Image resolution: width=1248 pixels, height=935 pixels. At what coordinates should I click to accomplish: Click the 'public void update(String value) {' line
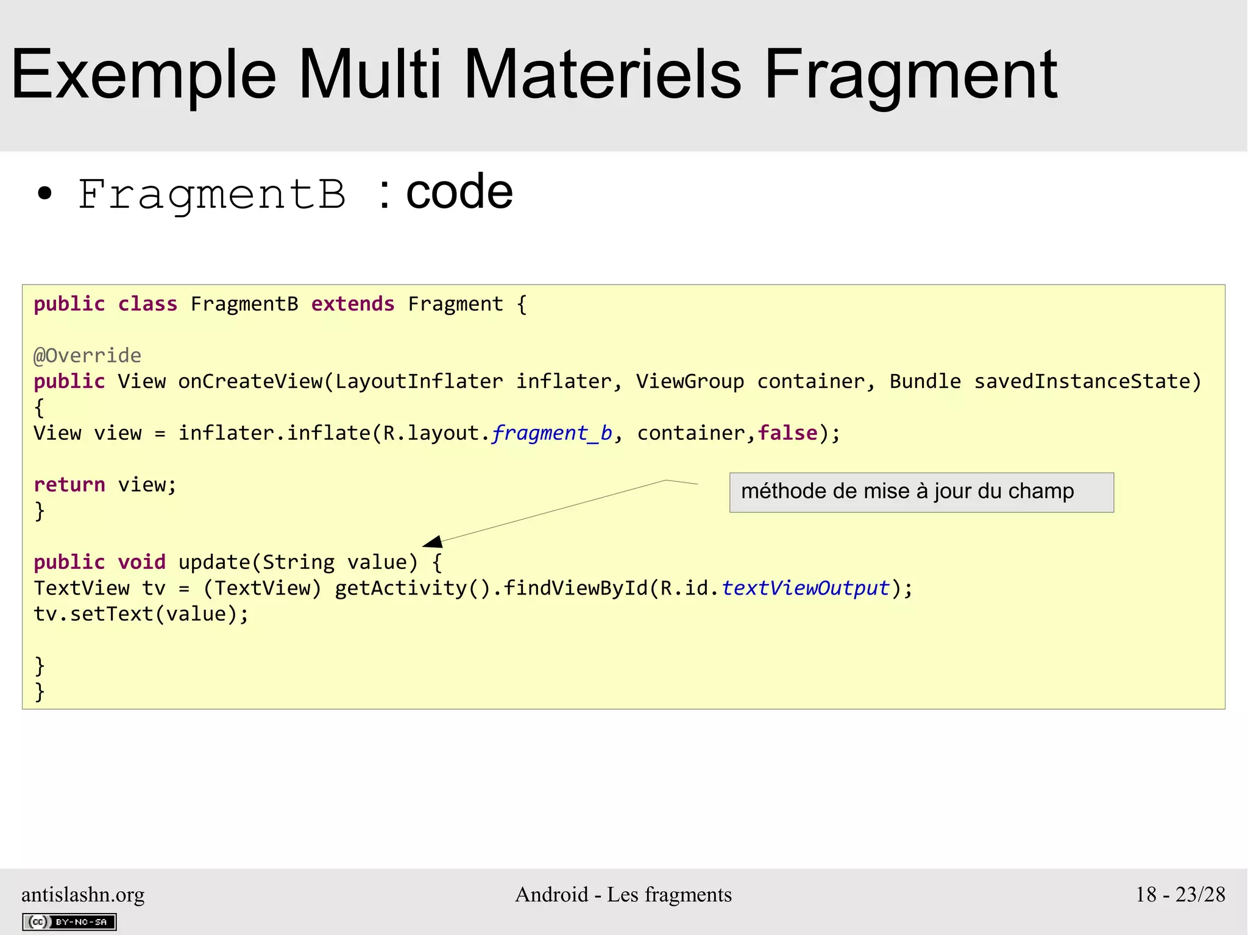238,562
